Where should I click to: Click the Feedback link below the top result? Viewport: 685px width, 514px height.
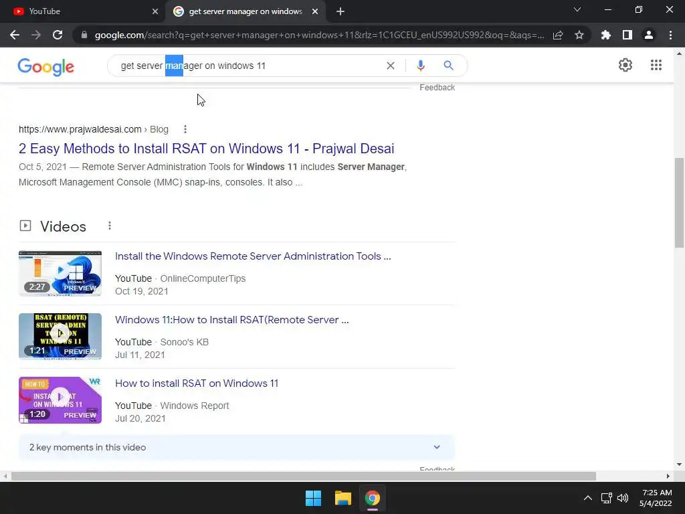(437, 88)
